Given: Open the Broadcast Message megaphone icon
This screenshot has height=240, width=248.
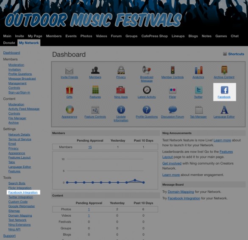Looking at the screenshot, I should (x=146, y=70).
